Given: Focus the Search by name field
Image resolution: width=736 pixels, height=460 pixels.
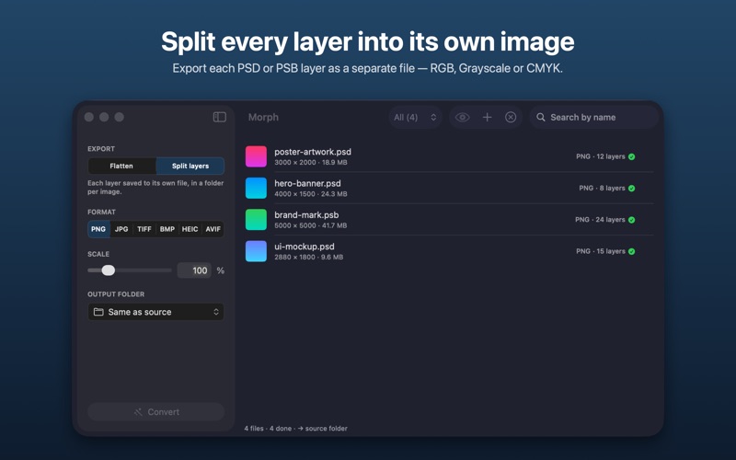Looking at the screenshot, I should click(x=594, y=118).
